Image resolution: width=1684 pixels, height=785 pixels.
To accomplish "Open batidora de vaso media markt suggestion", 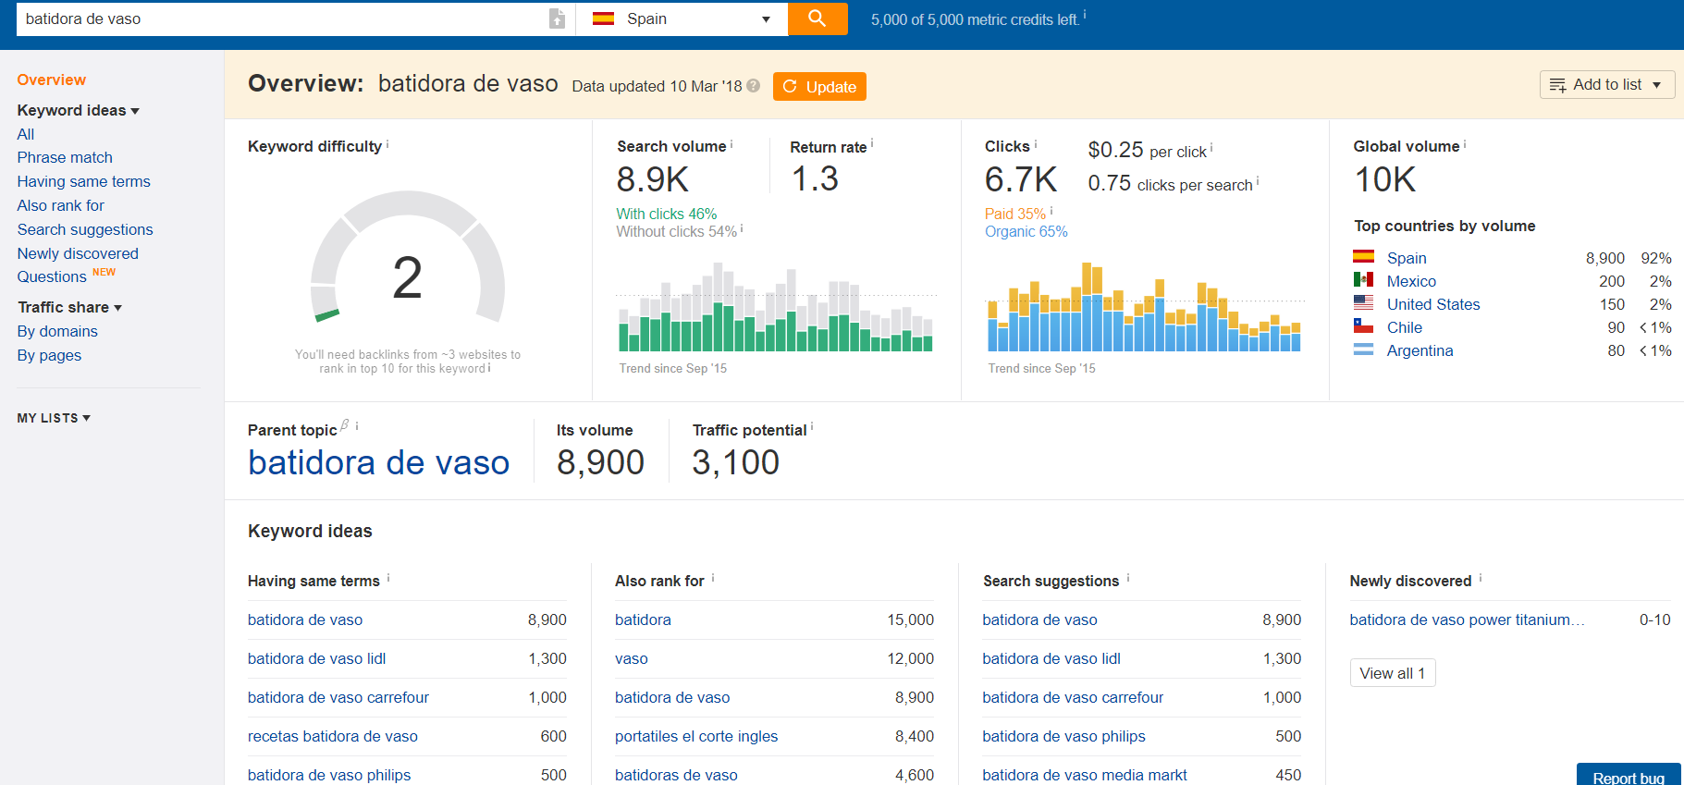I will [1085, 775].
